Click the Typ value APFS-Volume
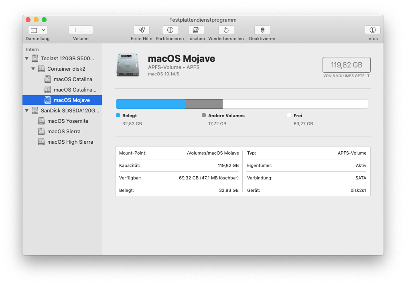 [352, 153]
